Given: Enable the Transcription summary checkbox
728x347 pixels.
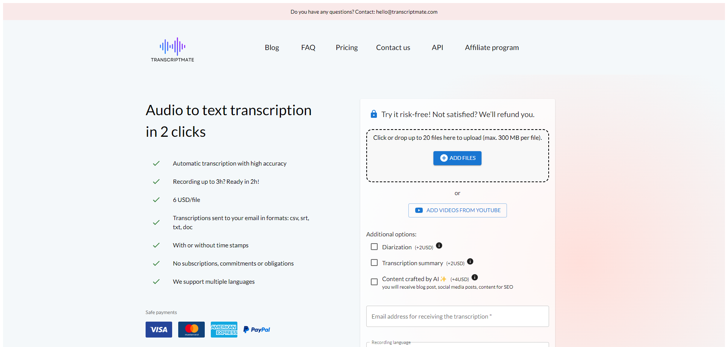Looking at the screenshot, I should [374, 263].
